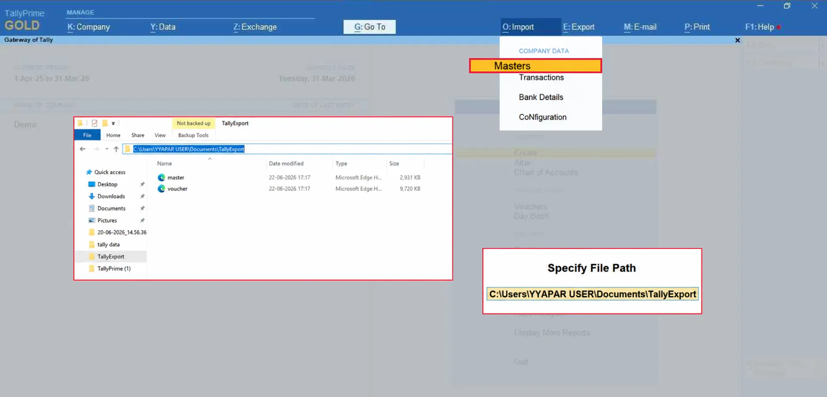The image size is (827, 397).
Task: Click the New folder quick access icon
Action: click(x=105, y=123)
